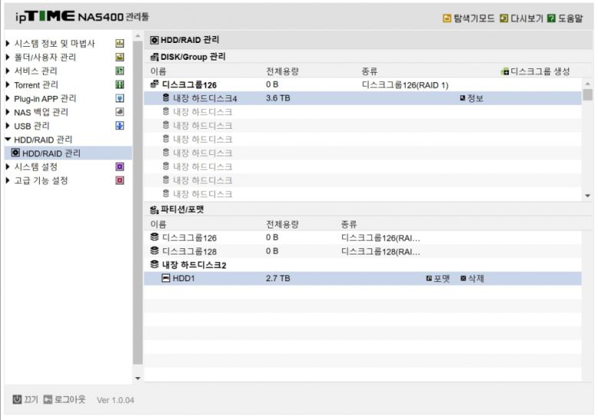598x420 pixels.
Task: Click the 시스템 정보 및 마법사 chart icon
Action: [x=120, y=44]
